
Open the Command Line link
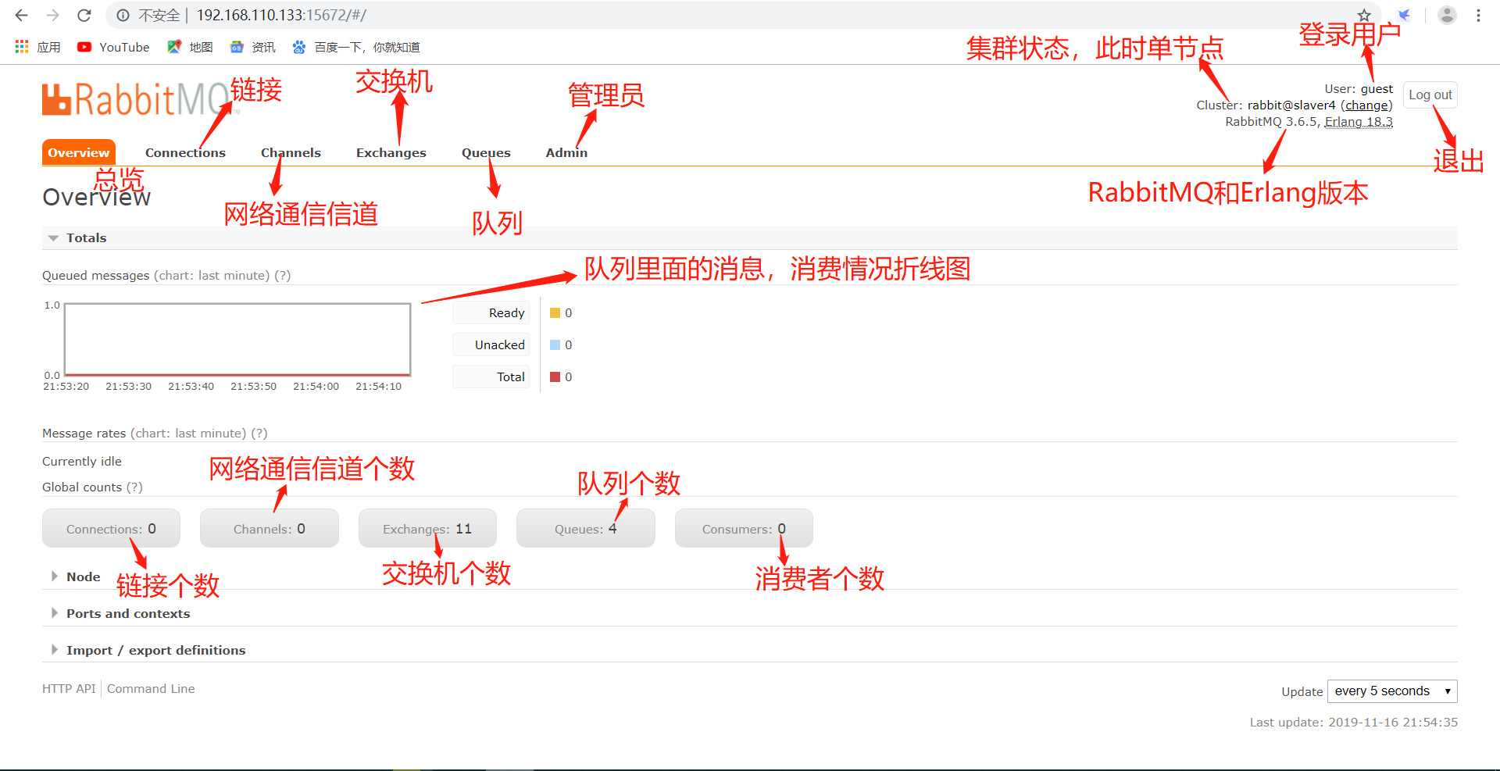[151, 688]
